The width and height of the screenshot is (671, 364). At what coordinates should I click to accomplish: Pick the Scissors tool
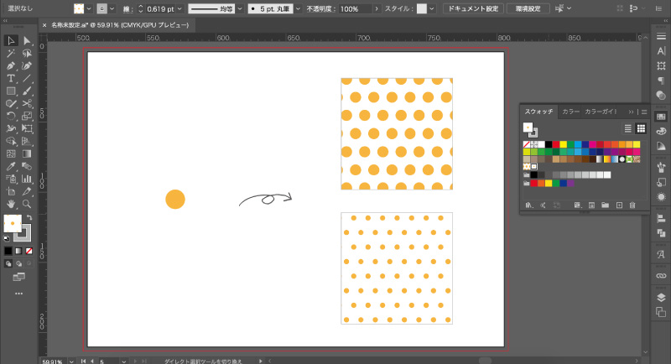tap(28, 103)
